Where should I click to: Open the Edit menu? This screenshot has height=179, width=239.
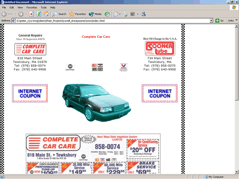coord(12,7)
